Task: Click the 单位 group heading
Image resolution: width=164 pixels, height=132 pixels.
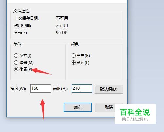Action: (17, 44)
